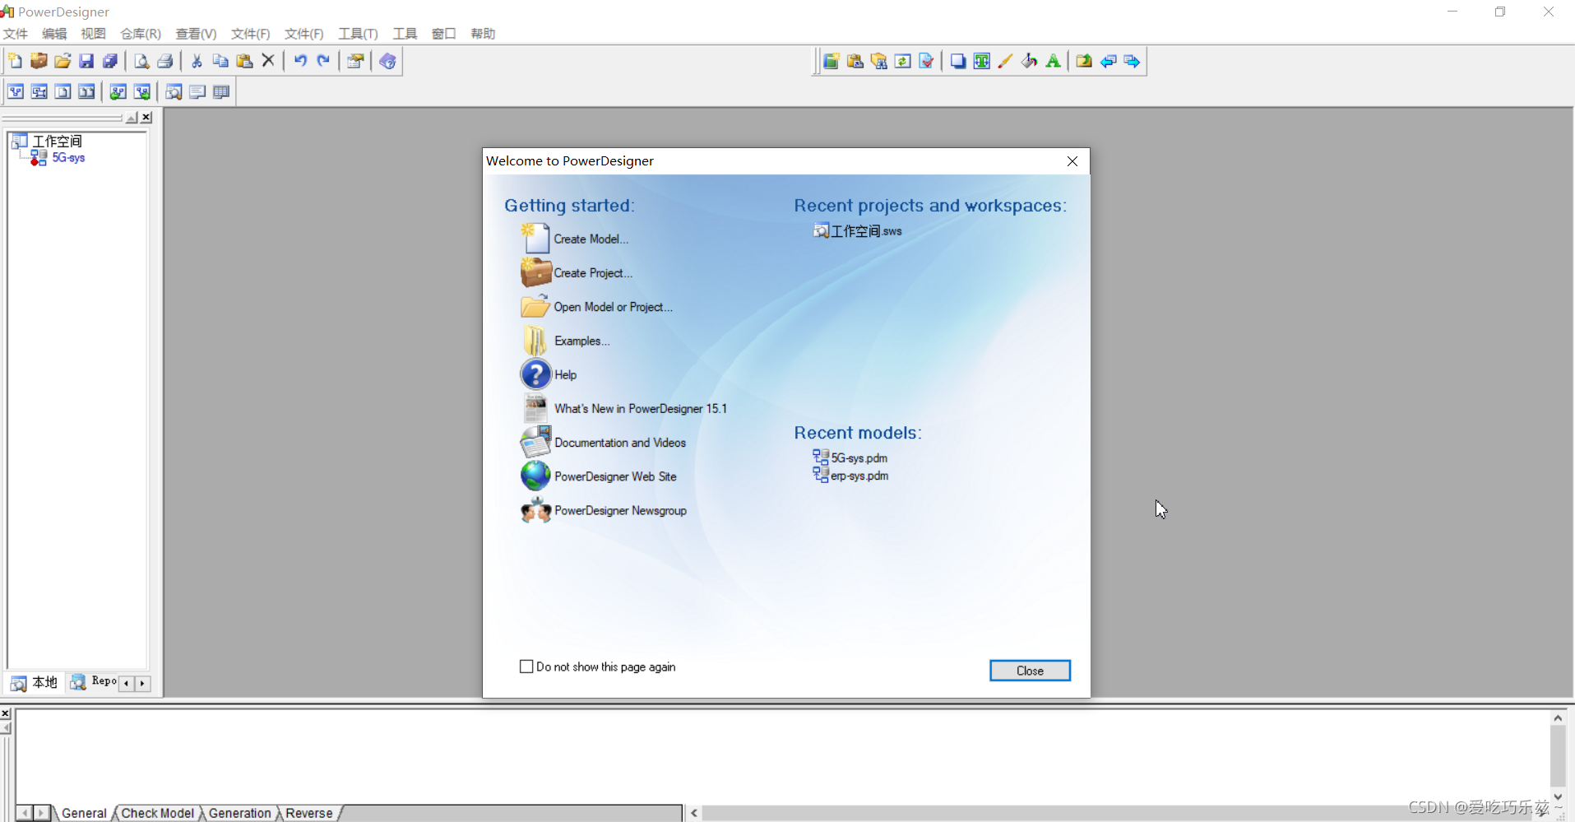Click Open Model or Project... link

coord(613,307)
